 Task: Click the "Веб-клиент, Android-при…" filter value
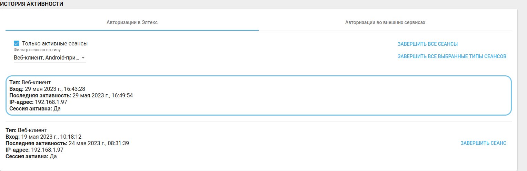tap(46, 58)
